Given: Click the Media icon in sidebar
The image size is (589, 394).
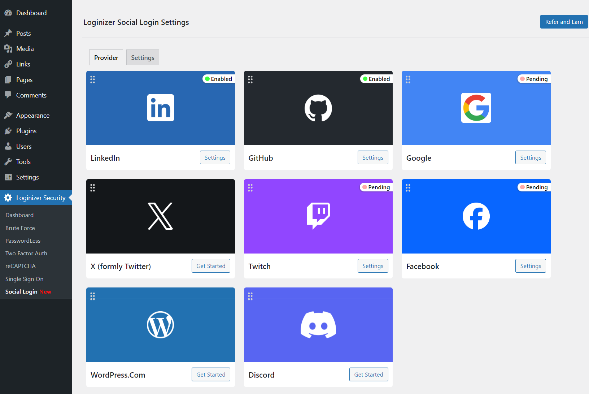Looking at the screenshot, I should 8,49.
